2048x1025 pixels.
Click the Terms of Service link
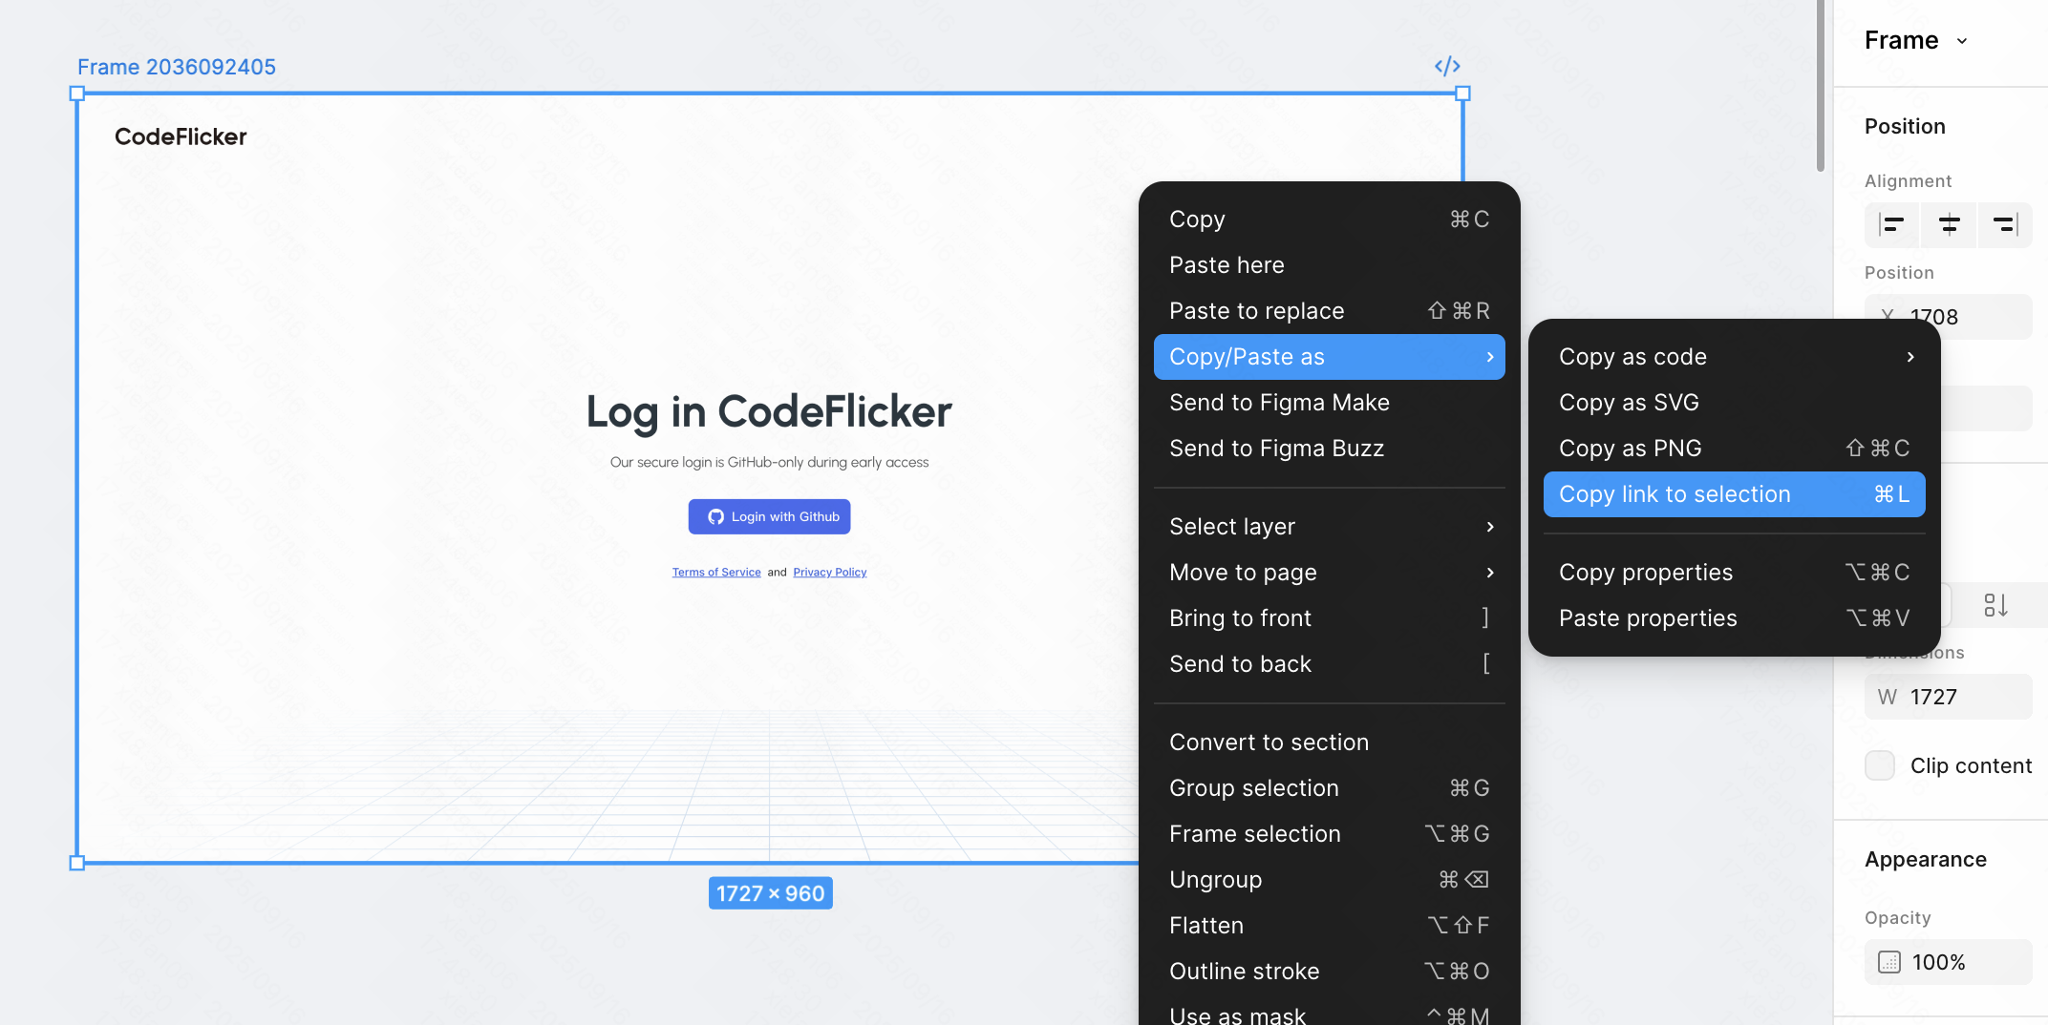click(716, 573)
